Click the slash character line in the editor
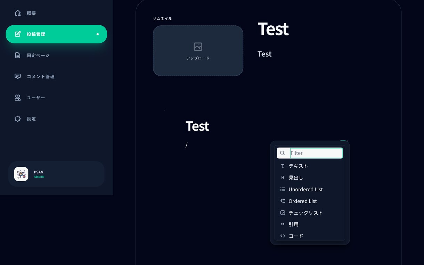This screenshot has height=265, width=424. [187, 145]
